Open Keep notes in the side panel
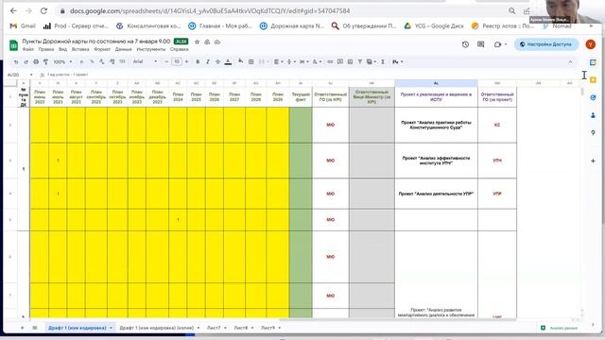The width and height of the screenshot is (605, 340). coord(593,79)
